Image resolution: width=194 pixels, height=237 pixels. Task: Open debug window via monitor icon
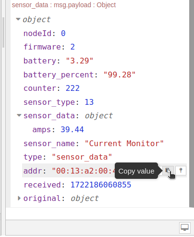[185, 227]
